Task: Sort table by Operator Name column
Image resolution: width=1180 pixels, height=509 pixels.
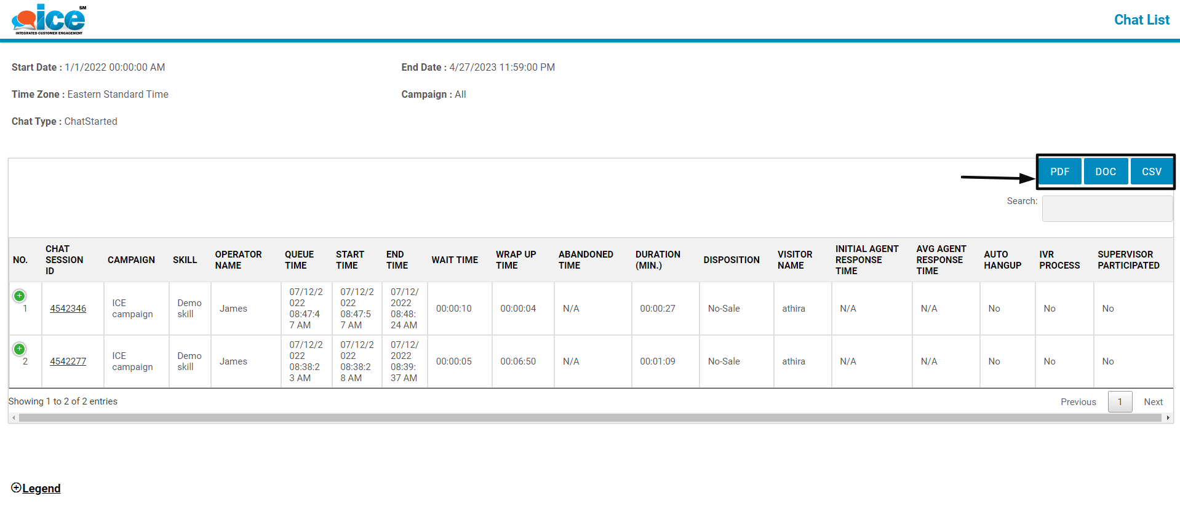Action: [238, 260]
